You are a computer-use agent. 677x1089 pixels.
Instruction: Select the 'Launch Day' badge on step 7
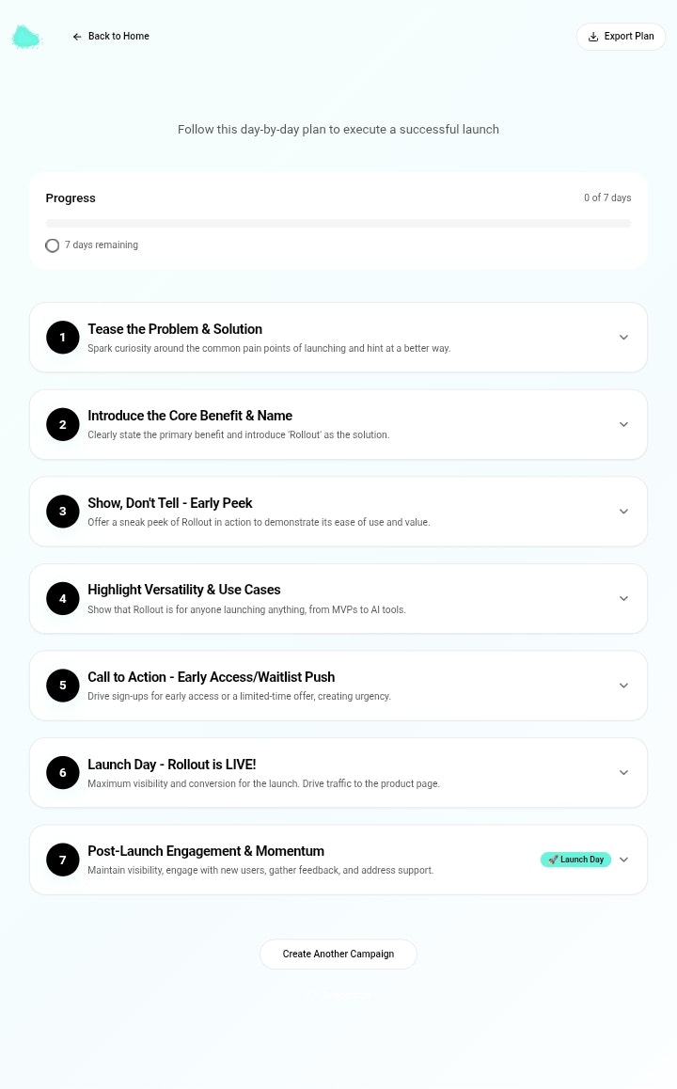575,859
